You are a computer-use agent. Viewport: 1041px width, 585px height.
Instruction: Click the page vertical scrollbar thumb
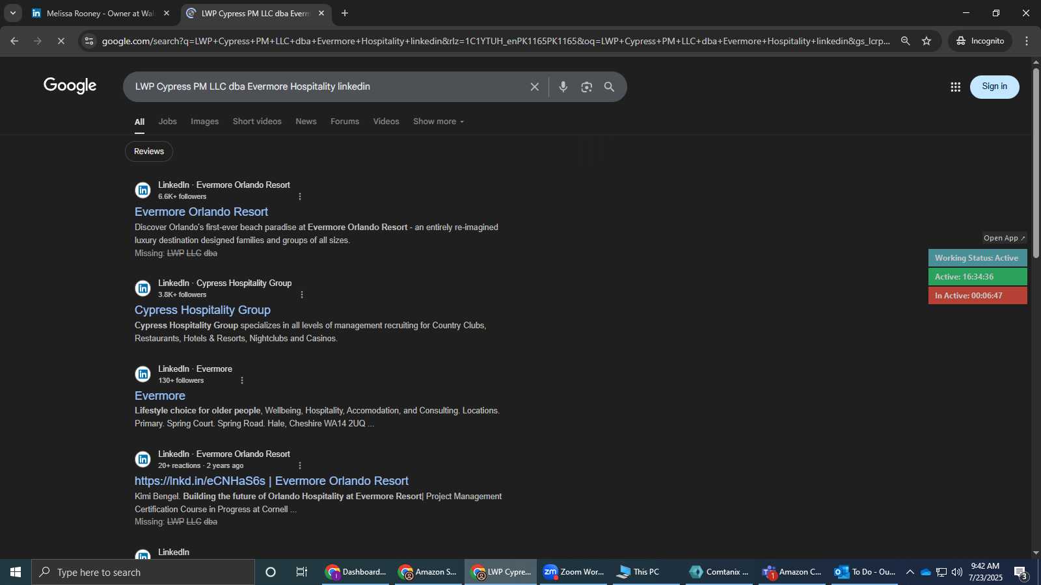1036,162
